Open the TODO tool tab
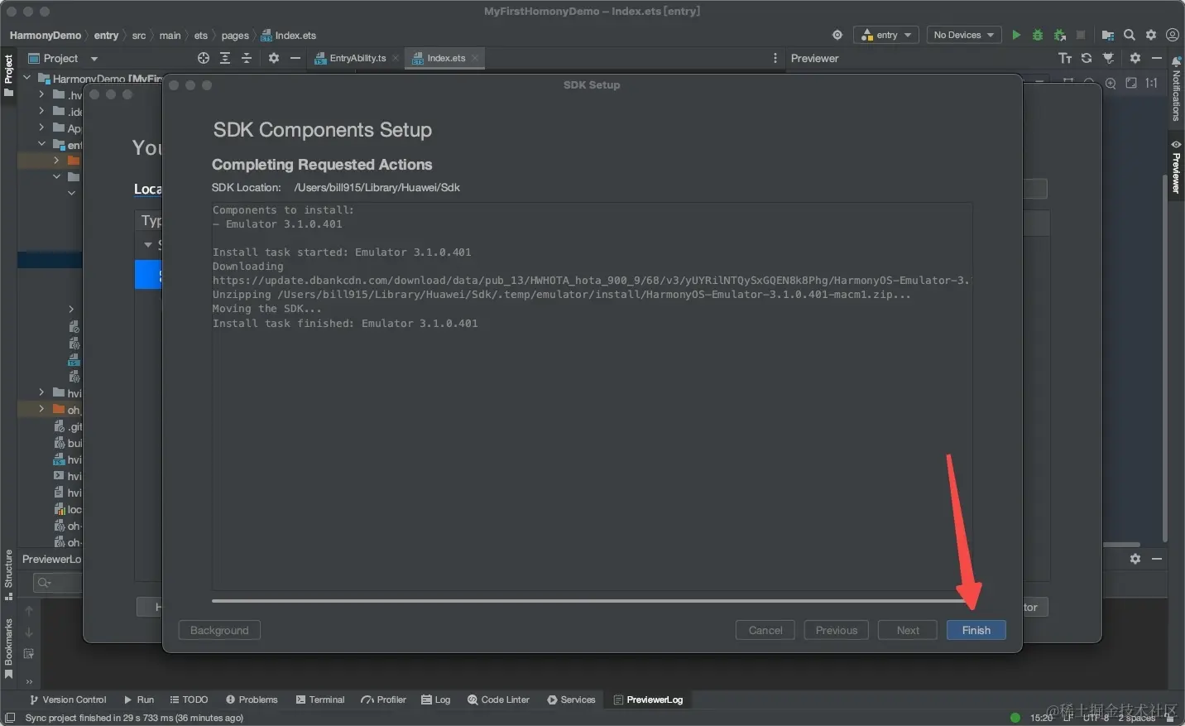This screenshot has height=726, width=1185. 189,700
